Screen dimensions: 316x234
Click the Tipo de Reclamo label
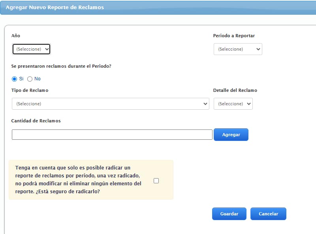pyautogui.click(x=30, y=90)
